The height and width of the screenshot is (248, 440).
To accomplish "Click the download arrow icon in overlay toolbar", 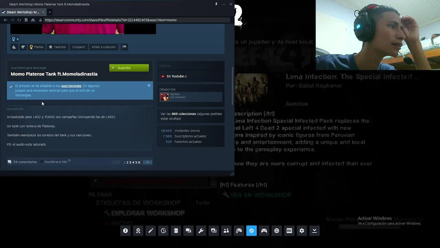I will coord(314,231).
